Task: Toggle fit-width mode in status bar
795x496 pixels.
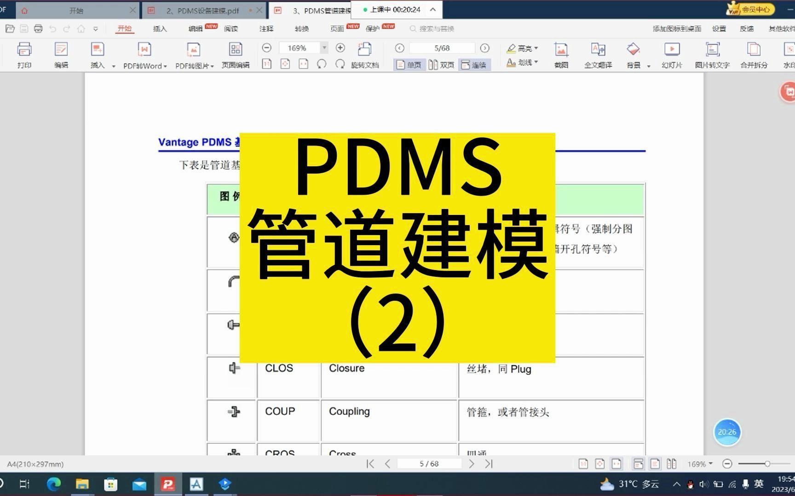Action: click(x=616, y=464)
